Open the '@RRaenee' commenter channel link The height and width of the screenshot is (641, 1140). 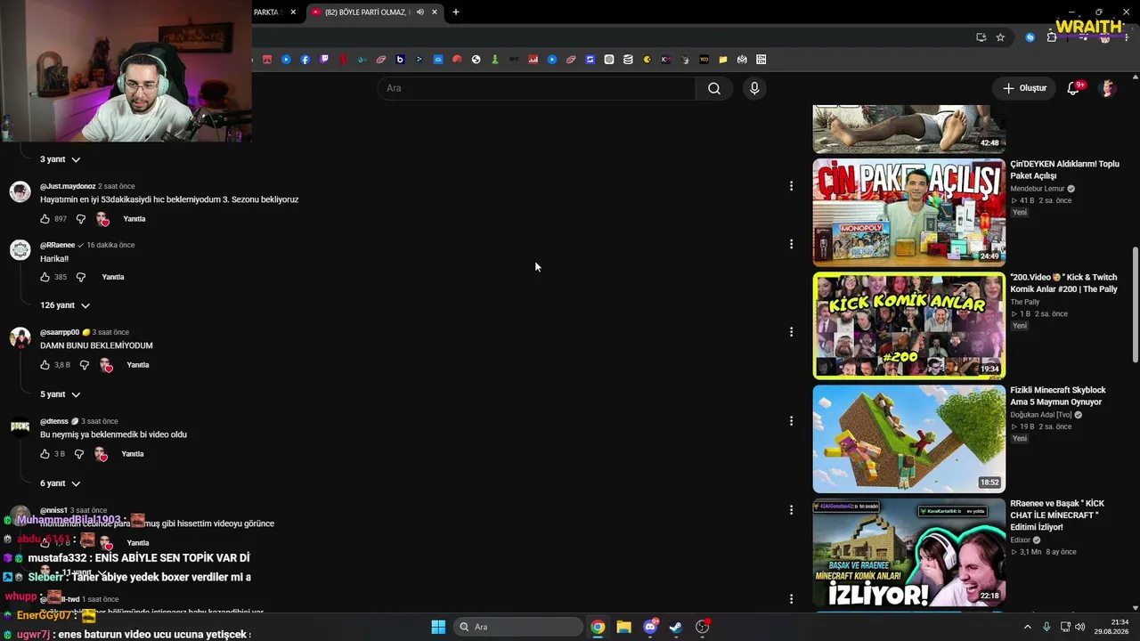58,245
